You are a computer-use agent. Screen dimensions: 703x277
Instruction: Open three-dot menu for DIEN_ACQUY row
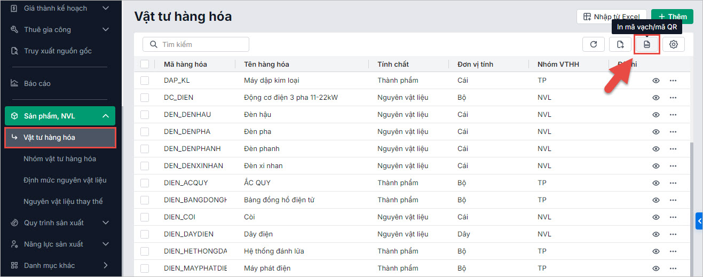pos(673,183)
